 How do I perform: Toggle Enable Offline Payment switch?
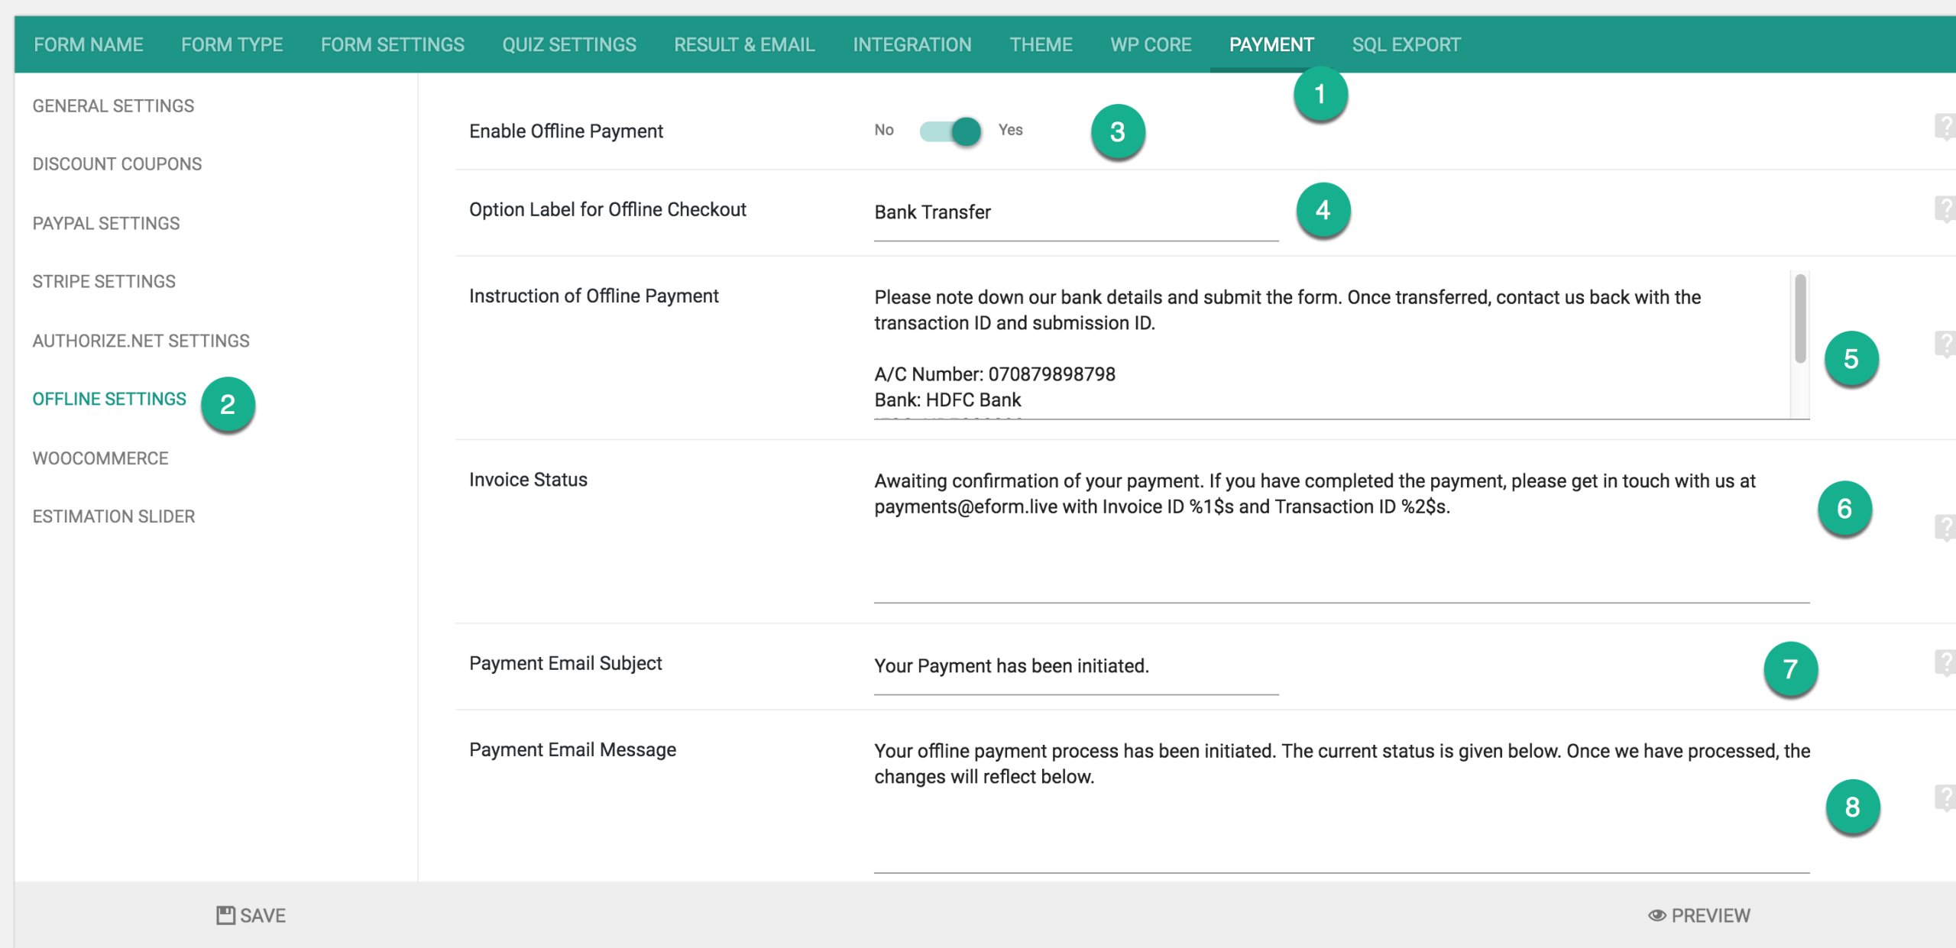tap(950, 131)
